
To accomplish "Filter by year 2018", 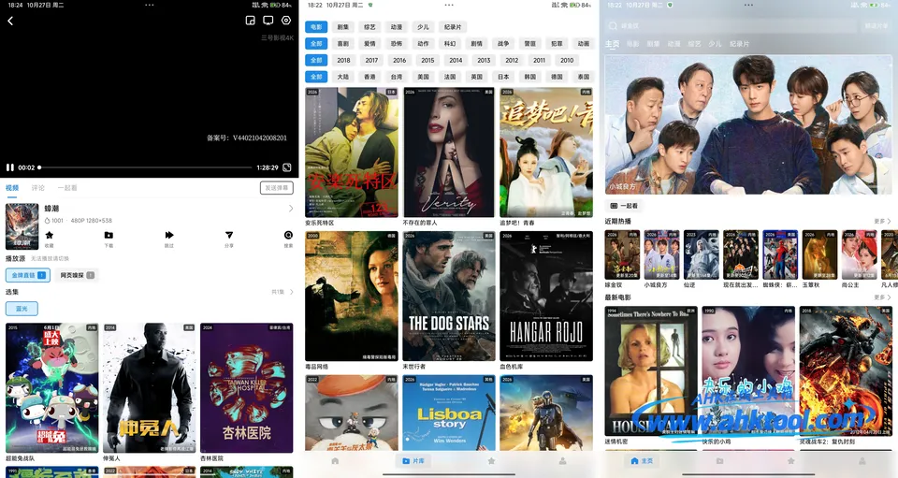I will pos(343,60).
